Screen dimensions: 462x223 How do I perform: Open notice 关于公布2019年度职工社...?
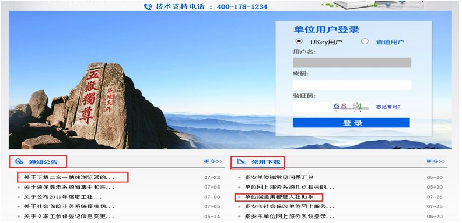tap(62, 197)
